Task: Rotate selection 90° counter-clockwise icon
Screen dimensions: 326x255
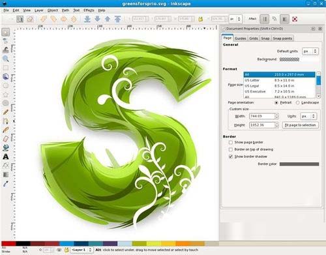Action: [43, 19]
